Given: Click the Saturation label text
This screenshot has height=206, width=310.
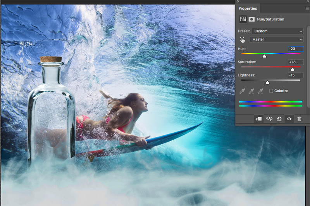Looking at the screenshot, I should [x=247, y=62].
